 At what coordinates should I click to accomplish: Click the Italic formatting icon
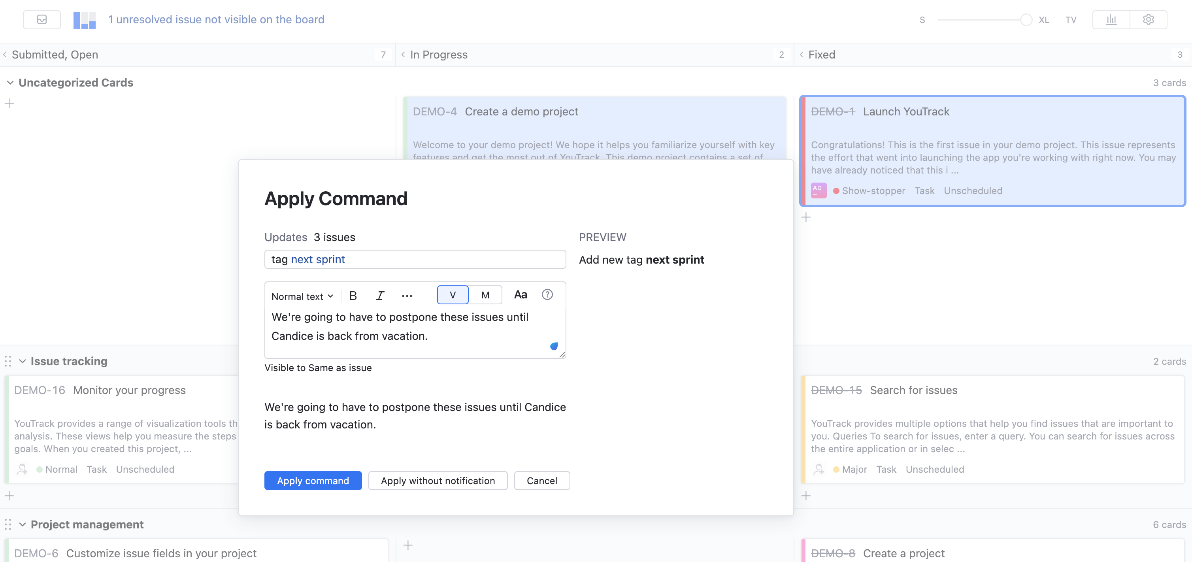point(380,296)
